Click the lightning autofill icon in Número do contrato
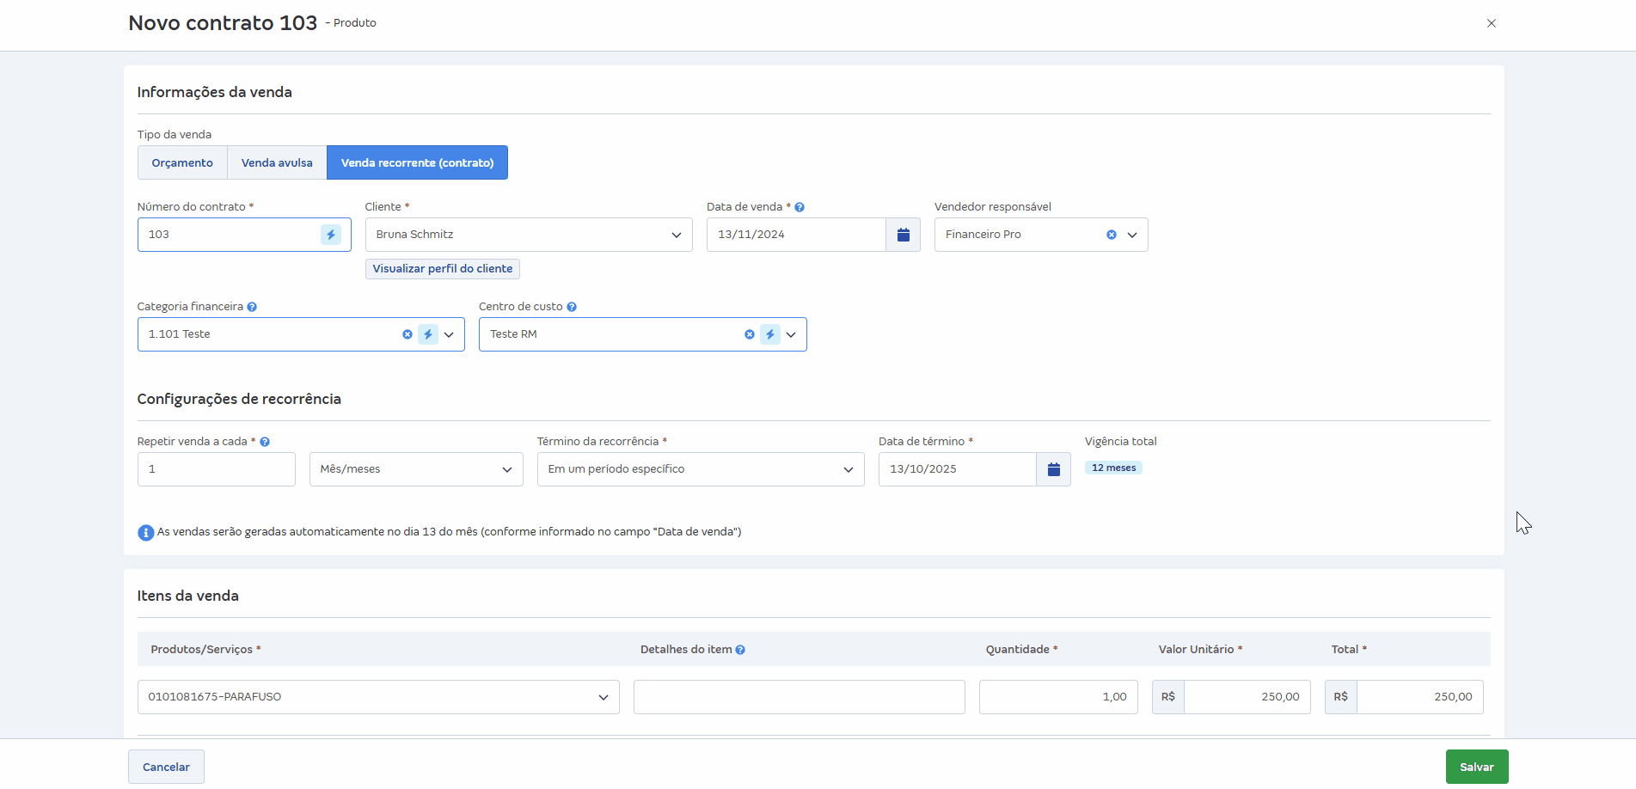1636x789 pixels. (x=331, y=234)
